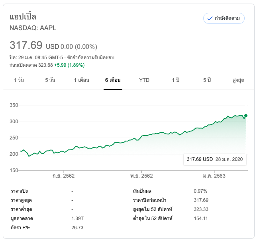Click the green end-point dot on chart
The height and width of the screenshot is (242, 259).
(246, 116)
